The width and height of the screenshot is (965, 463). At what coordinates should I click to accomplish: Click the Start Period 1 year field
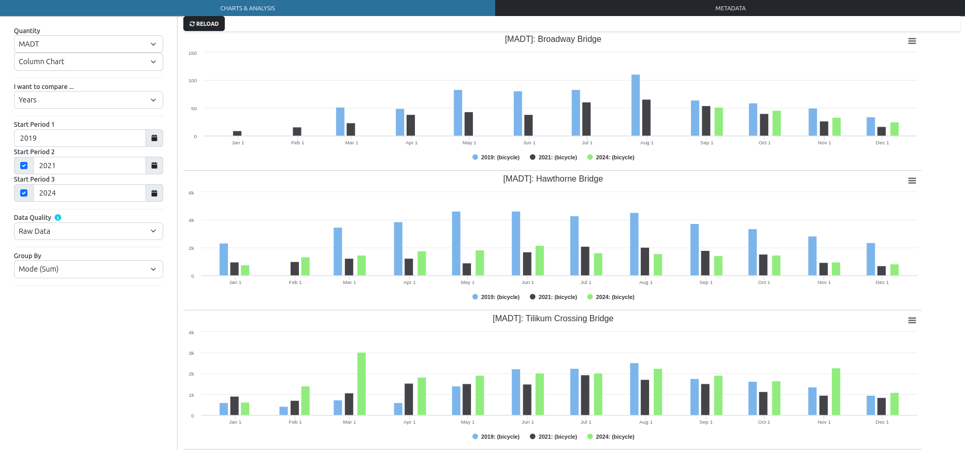coord(80,138)
